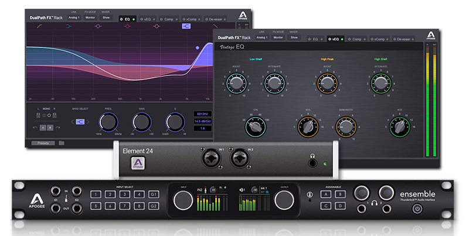Click the undo arrow in EQ window
The image size is (469, 236).
point(35,128)
